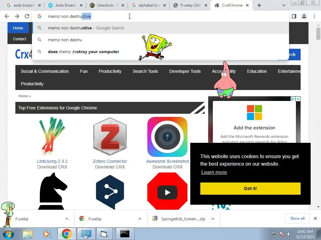
Task: Go forward with the arrow button
Action: click(x=17, y=16)
